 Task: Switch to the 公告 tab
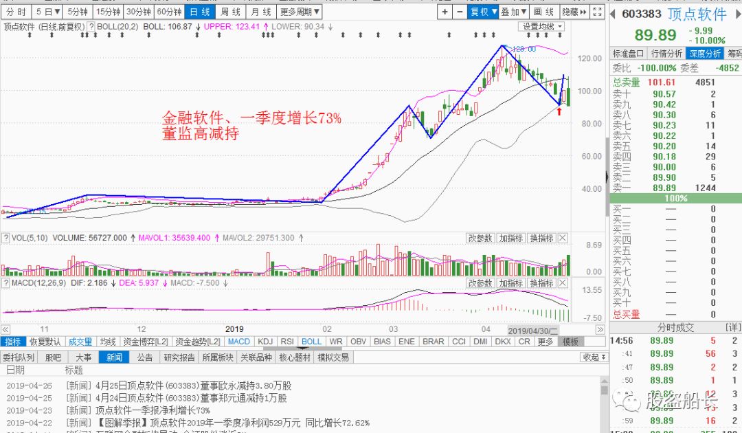pyautogui.click(x=145, y=357)
